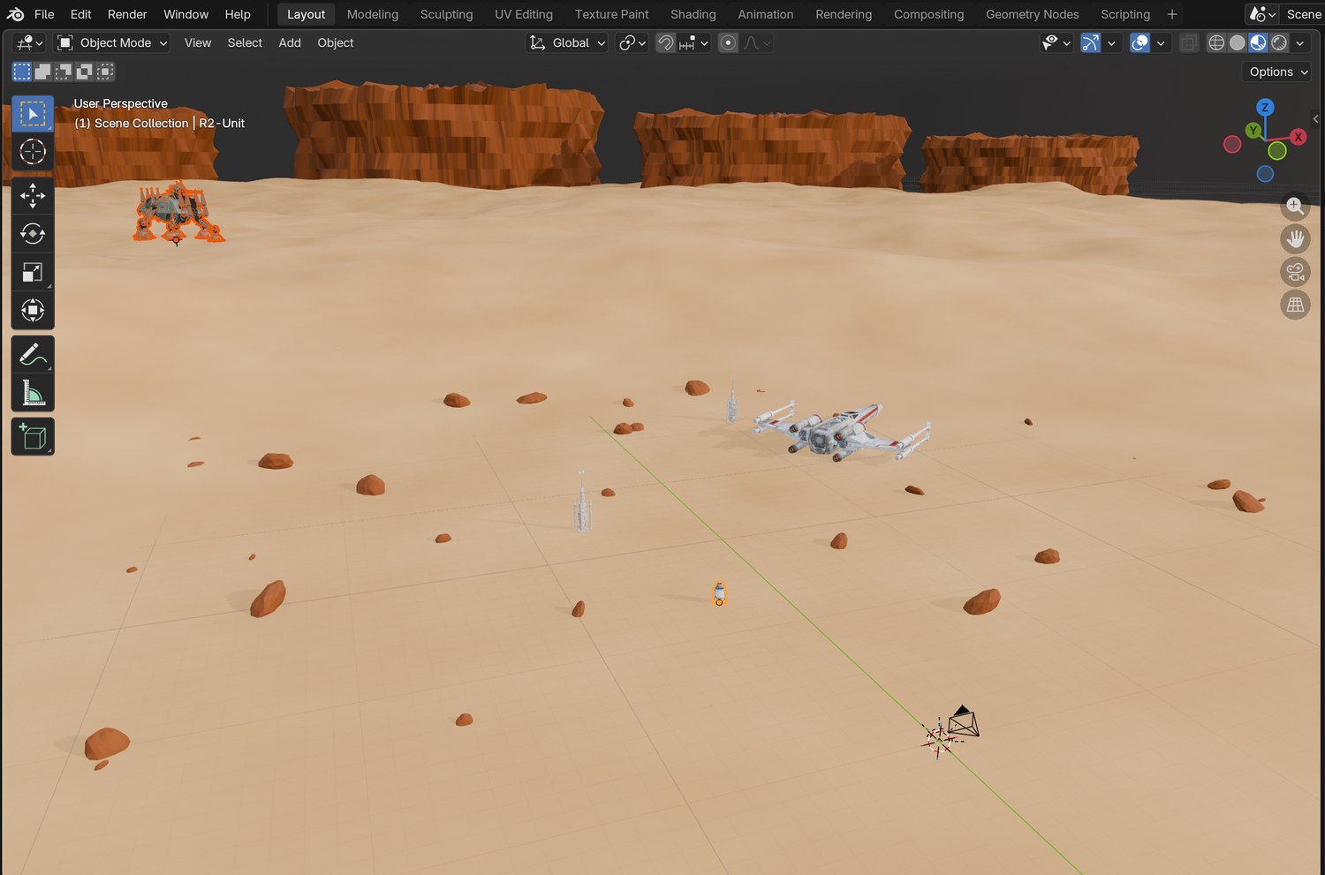Select the camera object in the viewport

tap(963, 721)
